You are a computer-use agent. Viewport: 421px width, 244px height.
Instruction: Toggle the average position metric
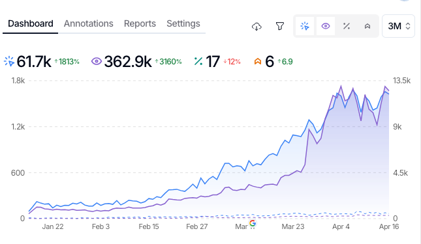[367, 26]
